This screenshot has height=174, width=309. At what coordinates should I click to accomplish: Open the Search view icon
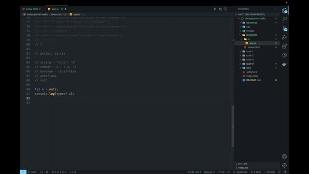[284, 19]
